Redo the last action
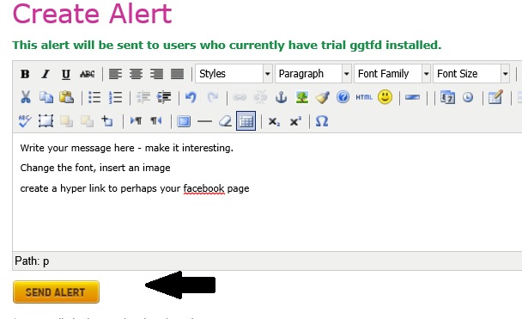 [212, 97]
